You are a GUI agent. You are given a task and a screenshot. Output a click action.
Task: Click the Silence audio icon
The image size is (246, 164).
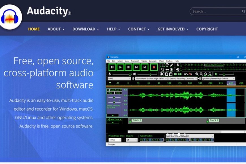point(180,74)
